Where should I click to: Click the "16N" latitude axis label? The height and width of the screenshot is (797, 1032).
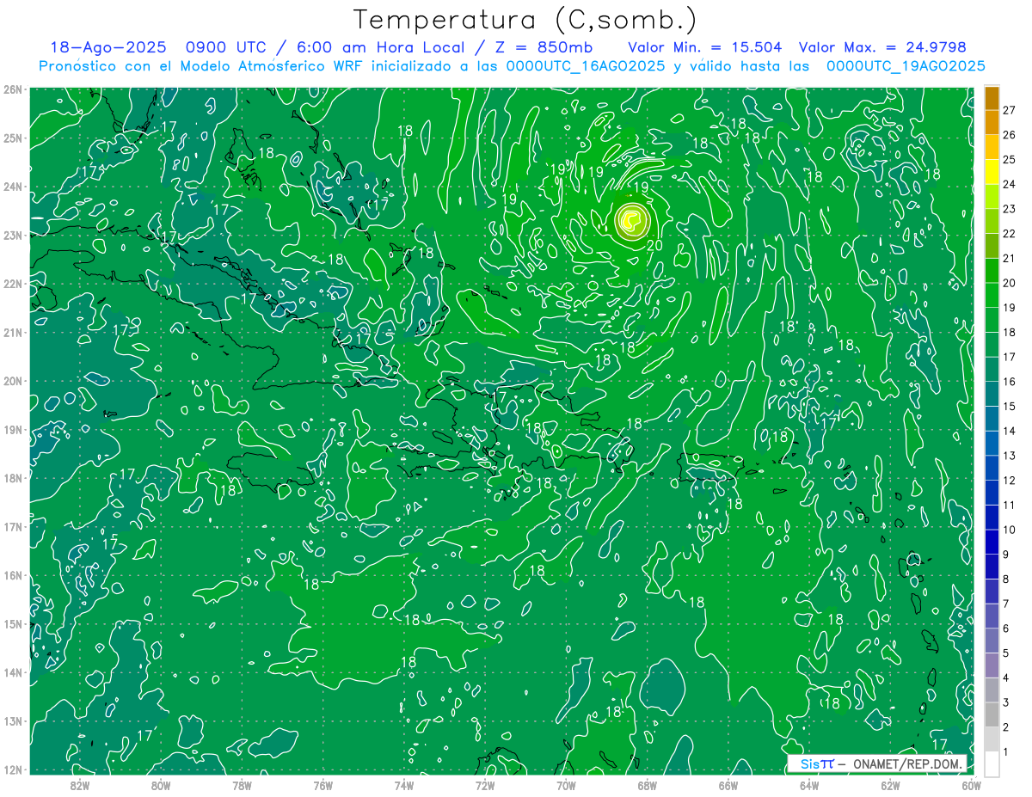12,575
